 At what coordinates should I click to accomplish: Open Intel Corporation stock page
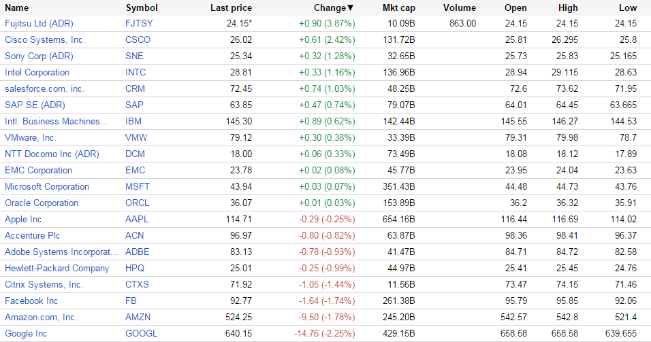tap(37, 72)
